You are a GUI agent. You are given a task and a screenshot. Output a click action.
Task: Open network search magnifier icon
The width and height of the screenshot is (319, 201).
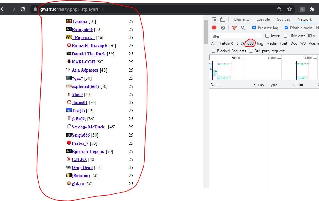click(243, 28)
